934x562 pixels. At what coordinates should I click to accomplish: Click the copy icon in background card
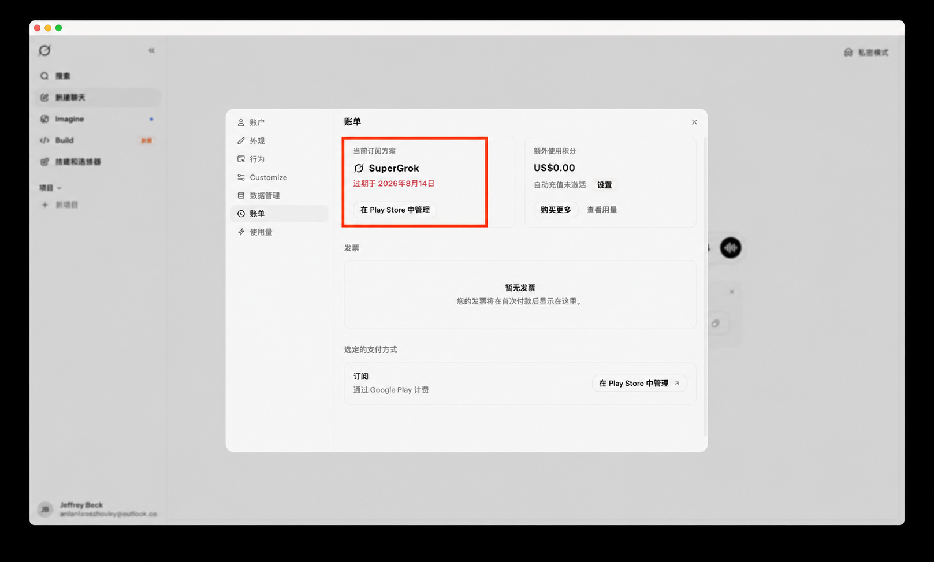click(x=715, y=323)
